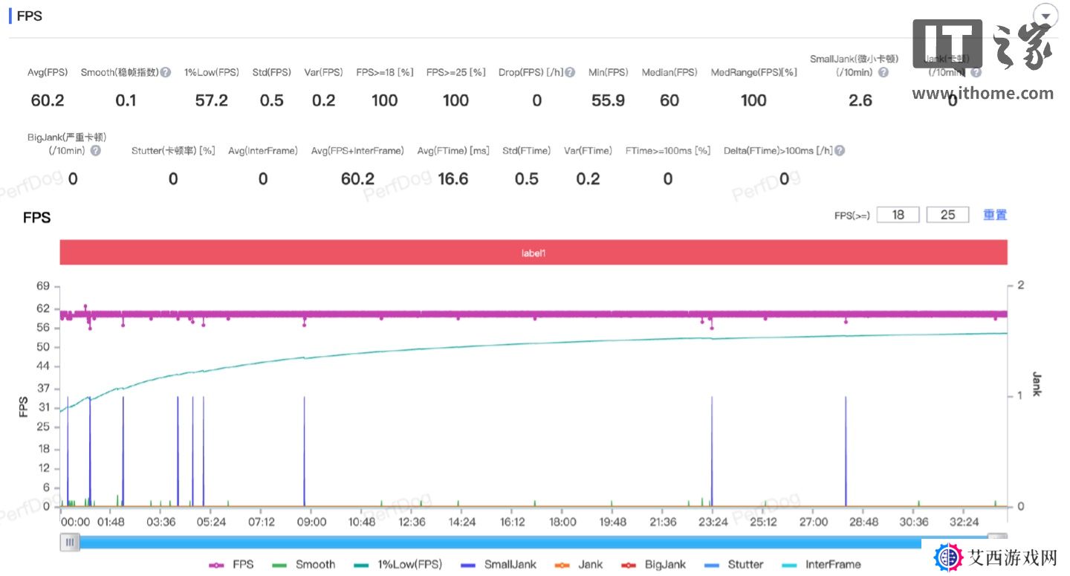
Task: Toggle Stutter series in chart legend
Action: [x=735, y=564]
